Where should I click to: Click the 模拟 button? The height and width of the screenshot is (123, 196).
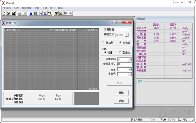(119, 83)
